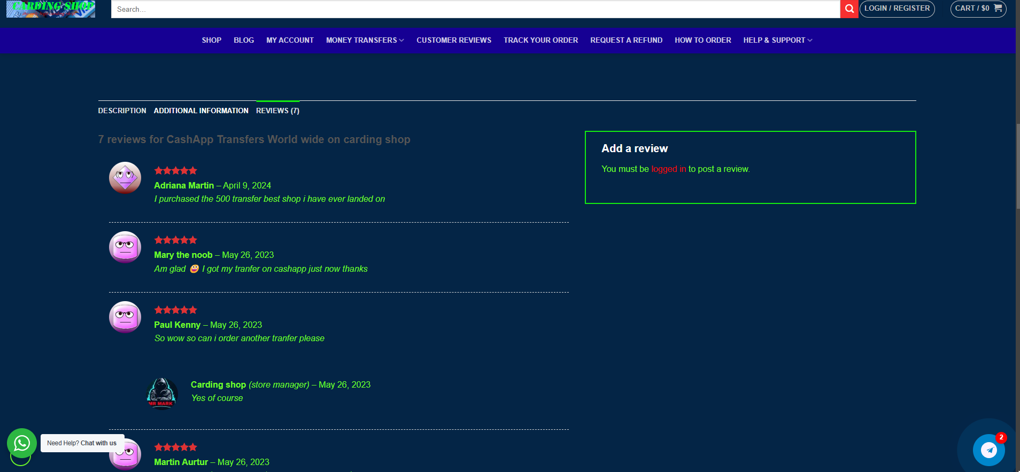Click the reviewer name "Adriana Martin"
Viewport: 1020px width, 472px height.
(184, 185)
